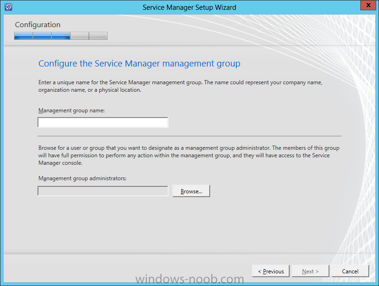This screenshot has height=286, width=379.
Task: Cancel the setup wizard
Action: point(350,271)
